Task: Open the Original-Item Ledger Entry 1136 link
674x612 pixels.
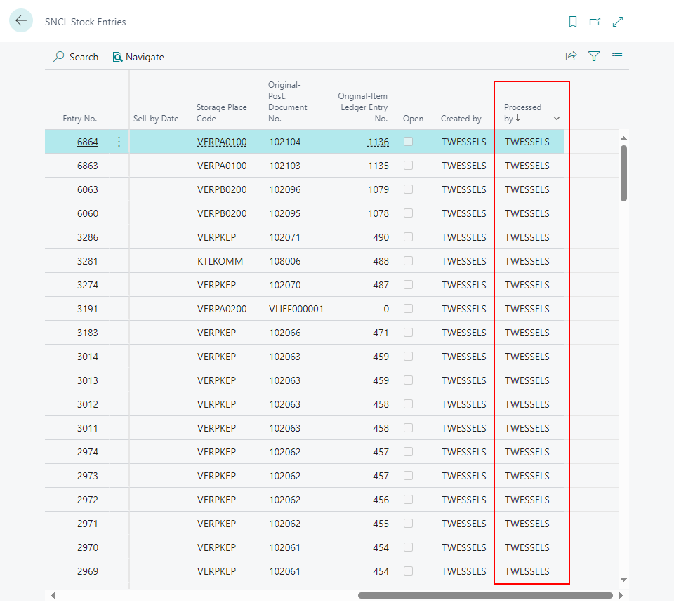Action: [x=378, y=142]
